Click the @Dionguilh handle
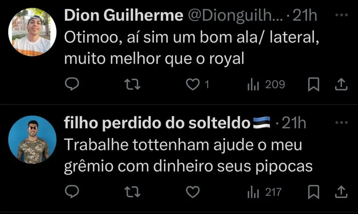358x214 pixels. (236, 16)
